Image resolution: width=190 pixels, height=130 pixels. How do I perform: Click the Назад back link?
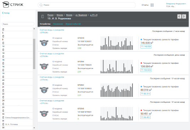pyautogui.click(x=6, y=13)
